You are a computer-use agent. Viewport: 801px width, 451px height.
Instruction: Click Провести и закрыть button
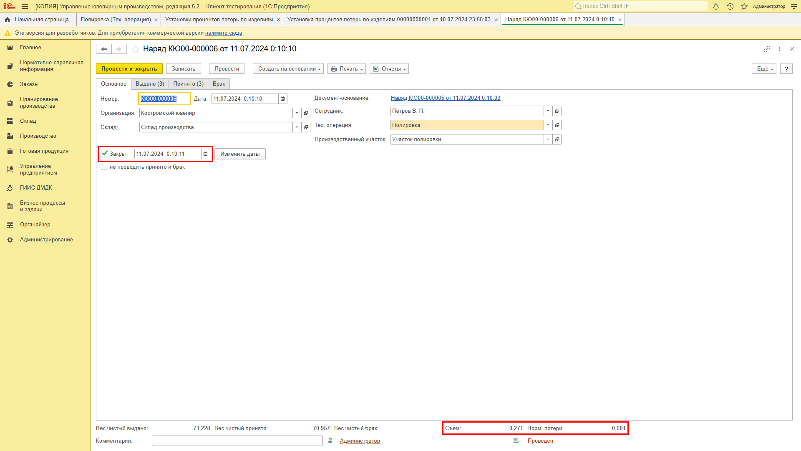coord(129,69)
